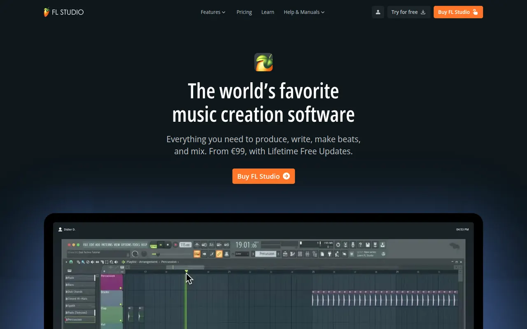Open the OPTIONS menu in FL Studio
Screen dimensions: 527x329
126,245
